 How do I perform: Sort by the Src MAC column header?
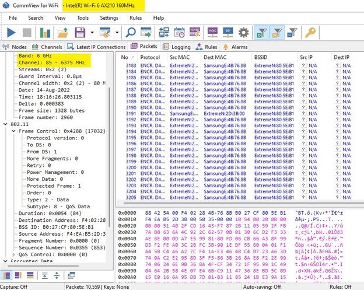click(x=184, y=57)
